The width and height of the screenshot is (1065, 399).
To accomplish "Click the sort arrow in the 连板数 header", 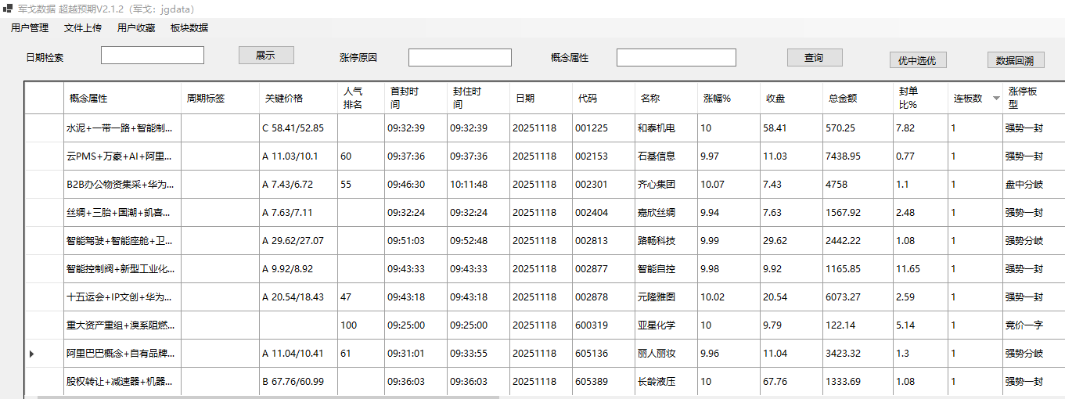I will 996,99.
